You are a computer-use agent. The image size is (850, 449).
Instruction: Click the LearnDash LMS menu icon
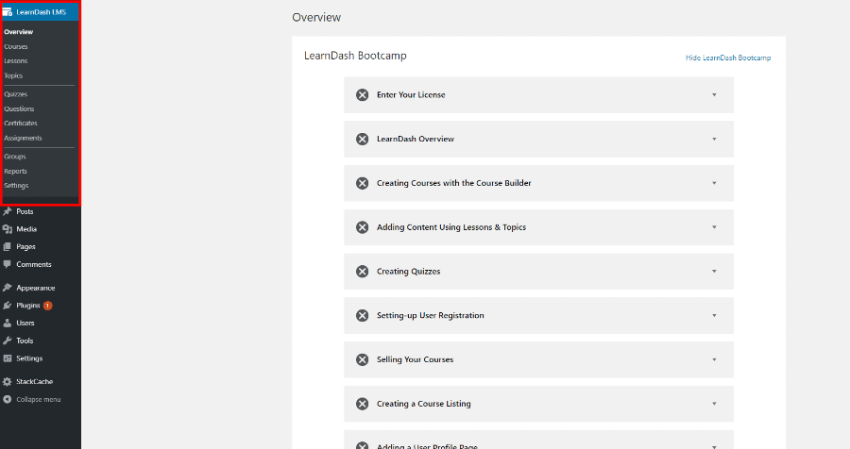coord(8,12)
